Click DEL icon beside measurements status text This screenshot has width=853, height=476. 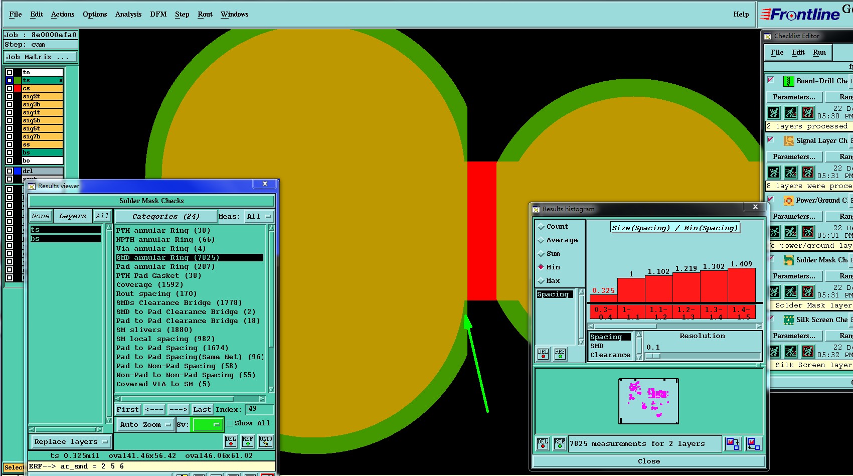pos(543,444)
